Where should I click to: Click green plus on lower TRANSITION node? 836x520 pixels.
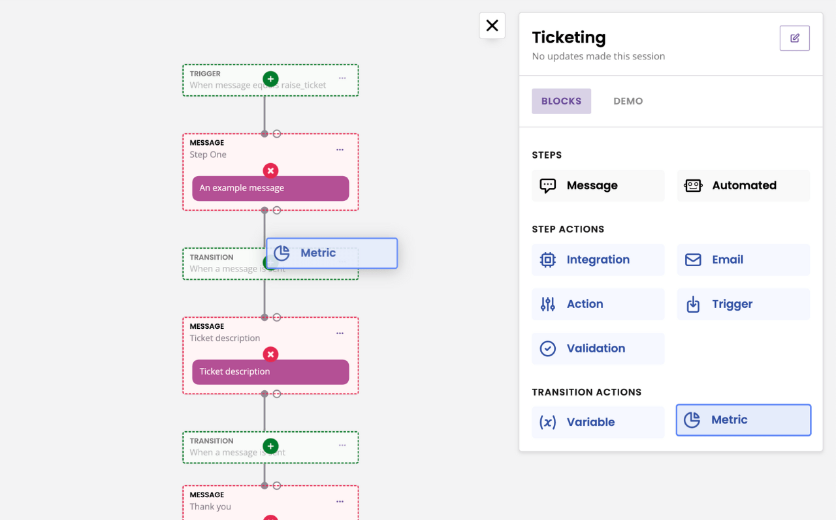pyautogui.click(x=270, y=446)
